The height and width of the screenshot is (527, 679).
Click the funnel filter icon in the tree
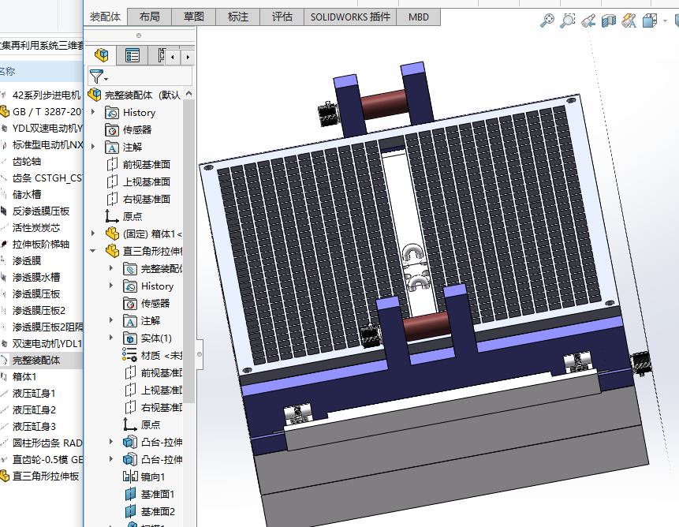point(95,77)
